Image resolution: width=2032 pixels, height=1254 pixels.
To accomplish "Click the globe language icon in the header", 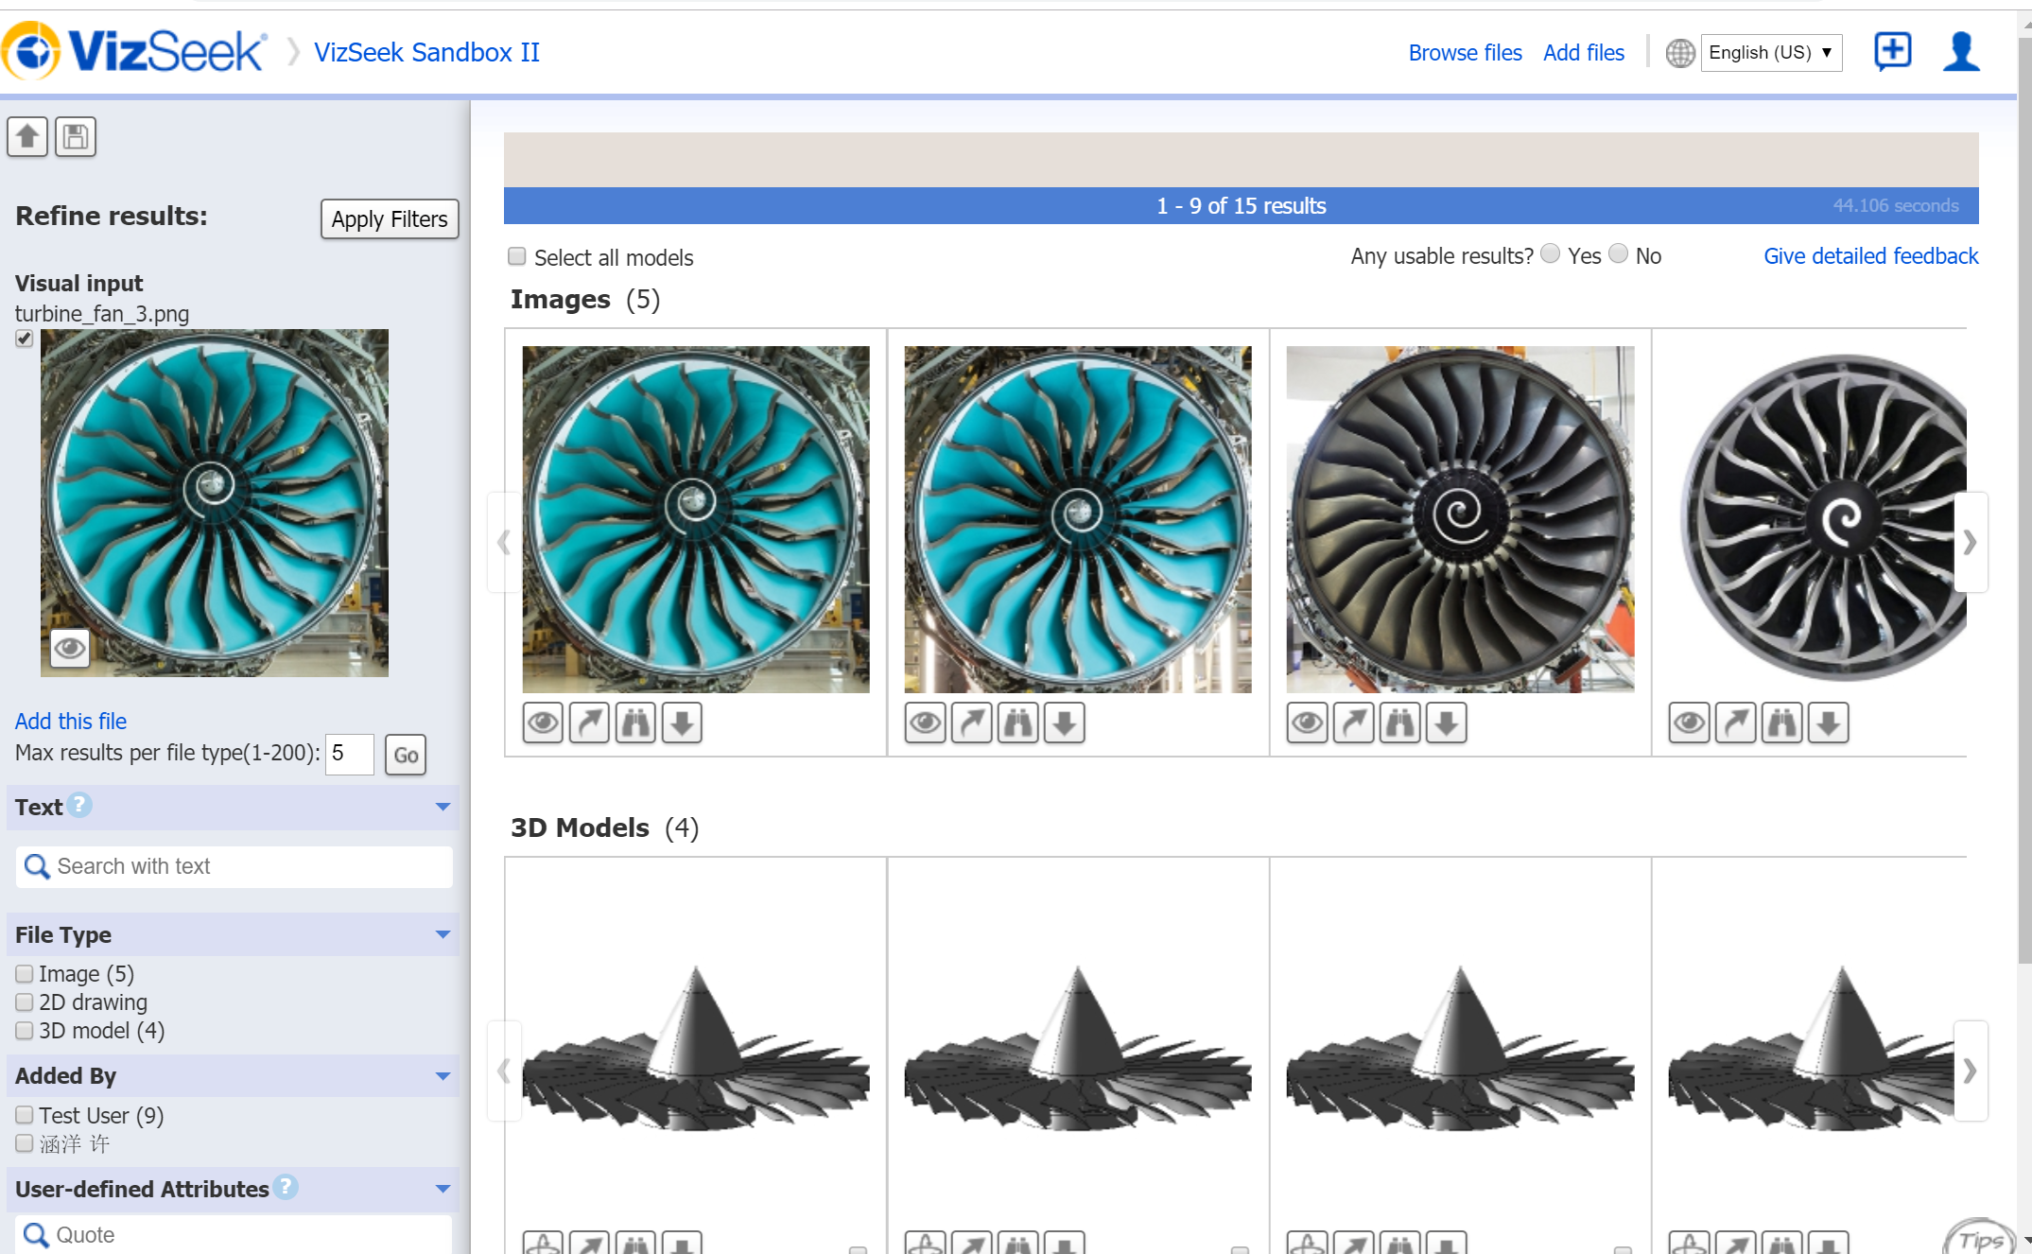I will (x=1680, y=53).
